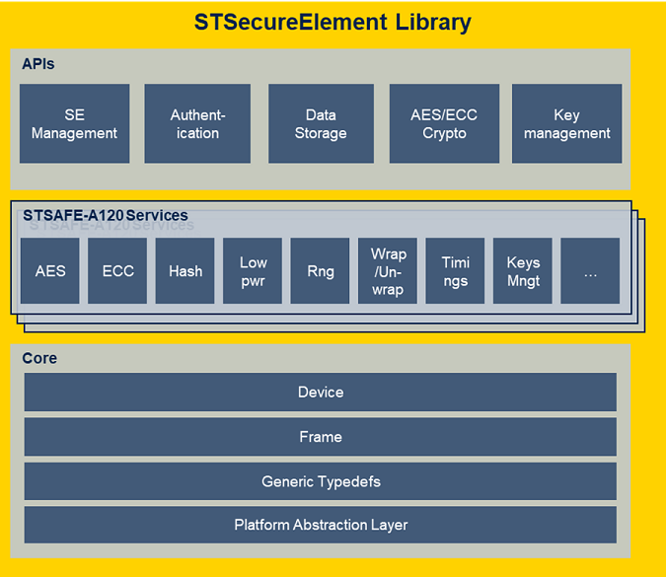This screenshot has width=666, height=577.
Task: Click the Platform Abstraction Layer bar
Action: tap(321, 525)
